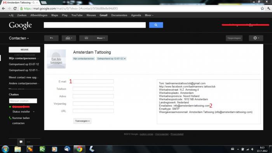
Task: Click the three dots more icon
Action: coord(28,142)
